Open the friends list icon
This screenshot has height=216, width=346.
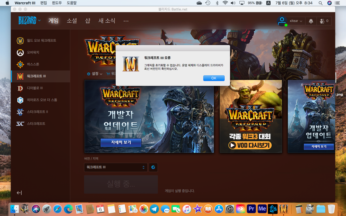tap(324, 21)
